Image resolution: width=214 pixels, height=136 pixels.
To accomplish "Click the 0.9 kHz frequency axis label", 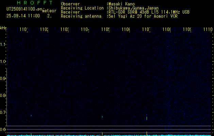I will pyautogui.click(x=3, y=79).
